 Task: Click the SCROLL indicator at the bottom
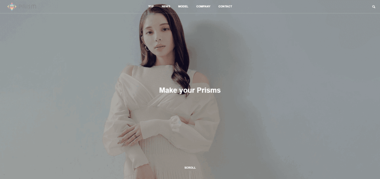(190, 168)
